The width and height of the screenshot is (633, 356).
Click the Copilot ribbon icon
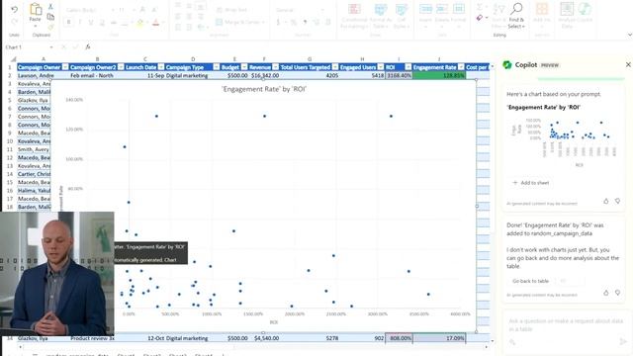585,9
